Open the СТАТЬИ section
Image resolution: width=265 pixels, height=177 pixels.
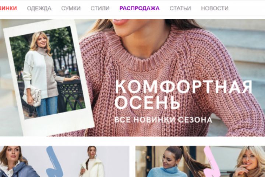tap(180, 8)
